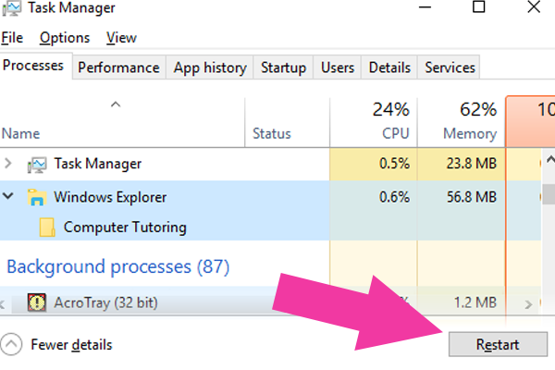The width and height of the screenshot is (555, 370).
Task: Select the Windows Explorer folder icon
Action: point(37,197)
